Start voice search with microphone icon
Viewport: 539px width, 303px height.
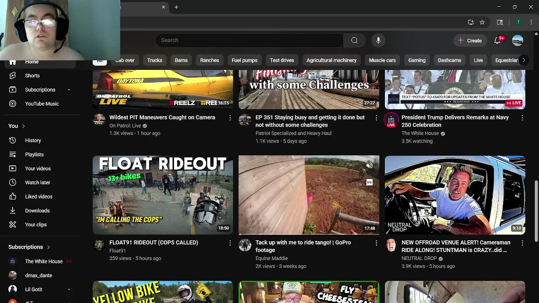[x=378, y=40]
